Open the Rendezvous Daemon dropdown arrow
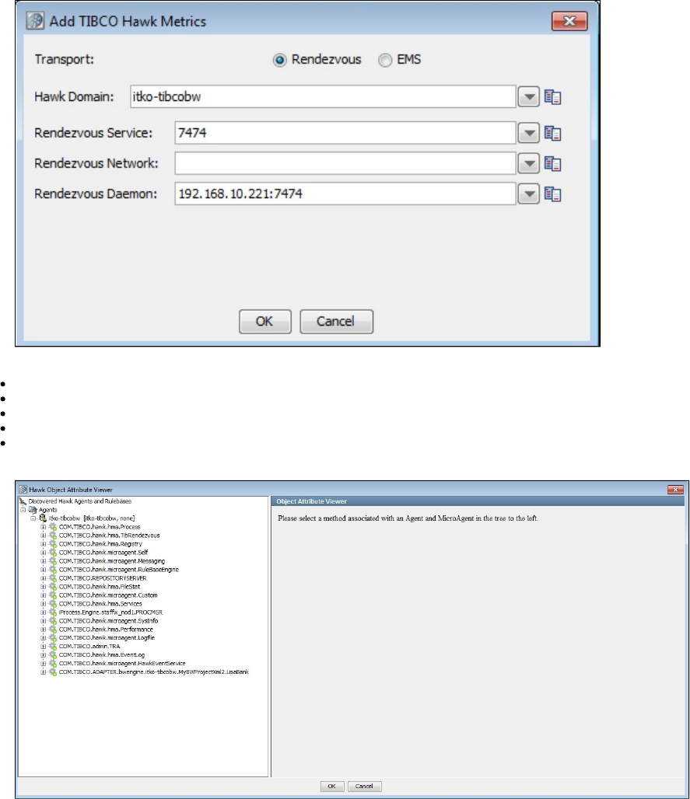The image size is (690, 799). pyautogui.click(x=528, y=194)
